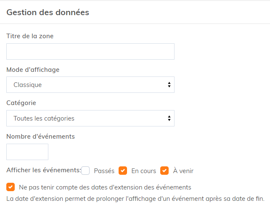
Task: Click the "Afficher les événements:" label
Action: 44,171
